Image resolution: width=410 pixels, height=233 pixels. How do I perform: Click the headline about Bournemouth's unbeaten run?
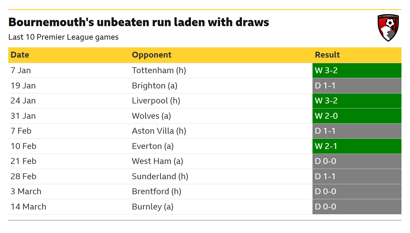coord(139,22)
